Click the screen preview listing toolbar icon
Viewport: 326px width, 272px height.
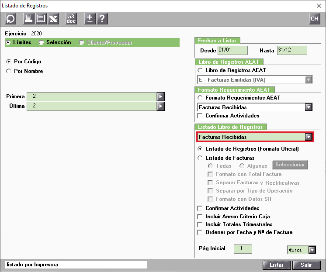[x=41, y=19]
